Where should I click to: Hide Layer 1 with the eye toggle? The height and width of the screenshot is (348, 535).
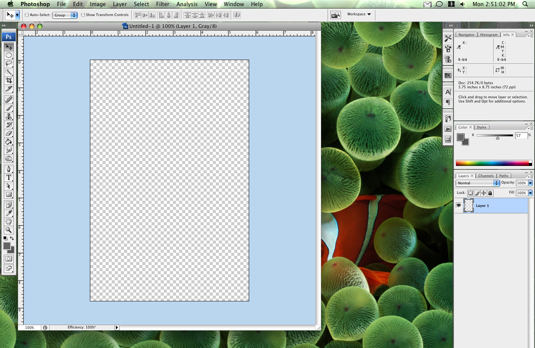[x=458, y=205]
